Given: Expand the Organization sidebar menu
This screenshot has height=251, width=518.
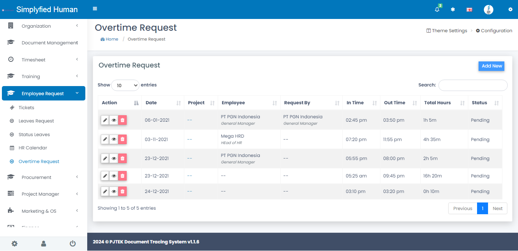Looking at the screenshot, I should (x=43, y=26).
